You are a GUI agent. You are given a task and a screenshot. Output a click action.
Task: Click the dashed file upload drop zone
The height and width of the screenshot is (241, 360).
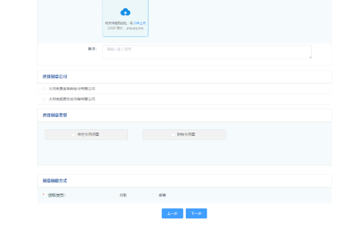[x=125, y=18]
